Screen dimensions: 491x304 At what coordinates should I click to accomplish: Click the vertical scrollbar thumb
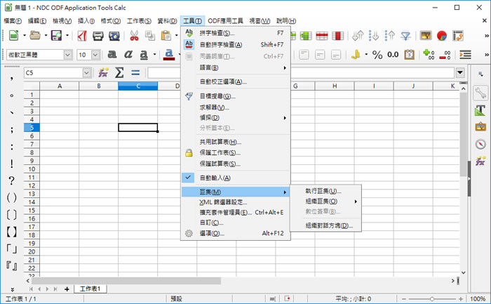tap(463, 133)
